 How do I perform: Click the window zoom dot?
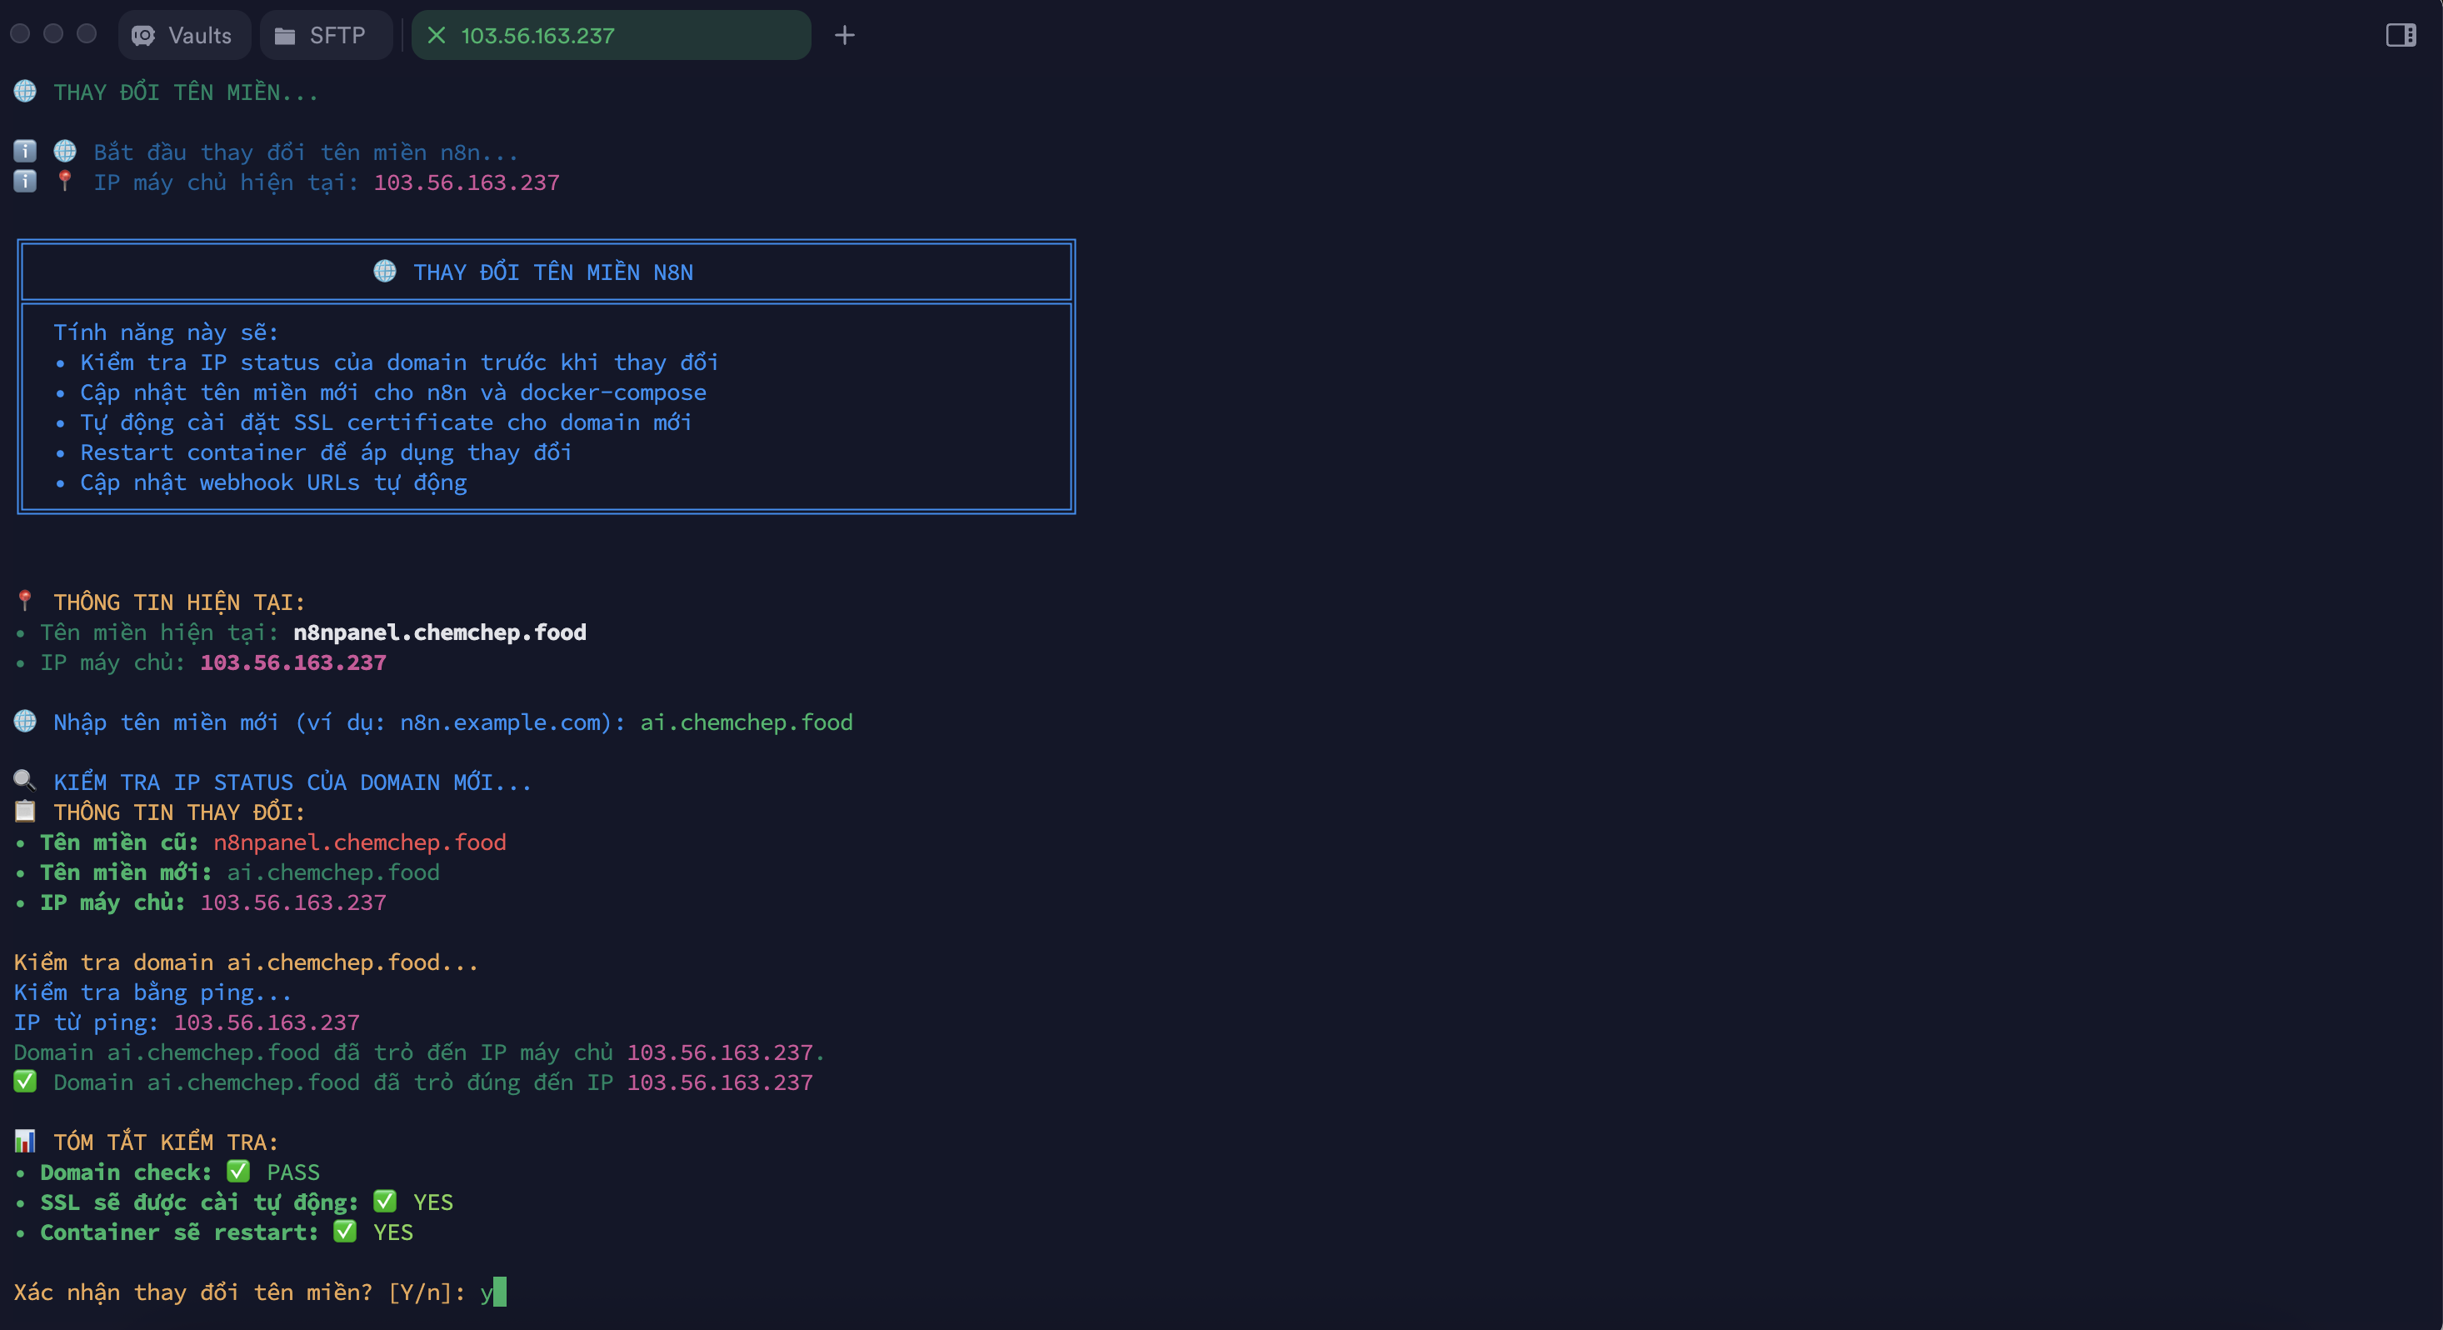[x=87, y=34]
